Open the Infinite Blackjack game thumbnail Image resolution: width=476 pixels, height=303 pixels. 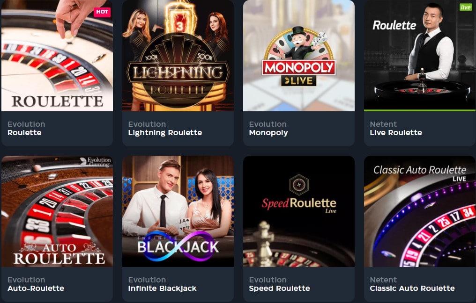pyautogui.click(x=178, y=211)
